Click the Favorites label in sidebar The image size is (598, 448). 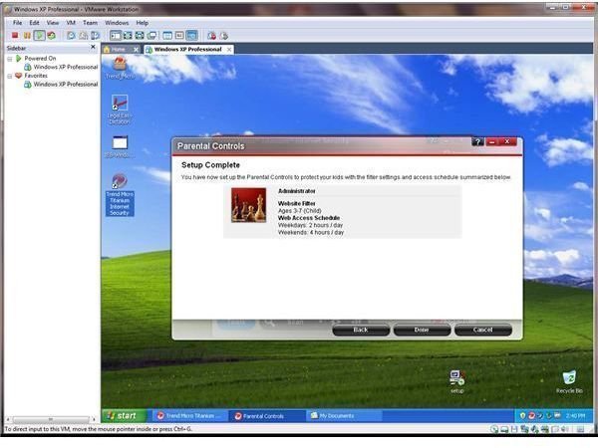point(36,76)
